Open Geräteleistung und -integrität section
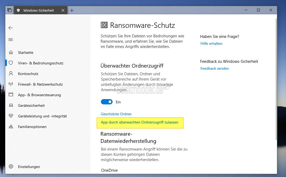 pos(42,116)
